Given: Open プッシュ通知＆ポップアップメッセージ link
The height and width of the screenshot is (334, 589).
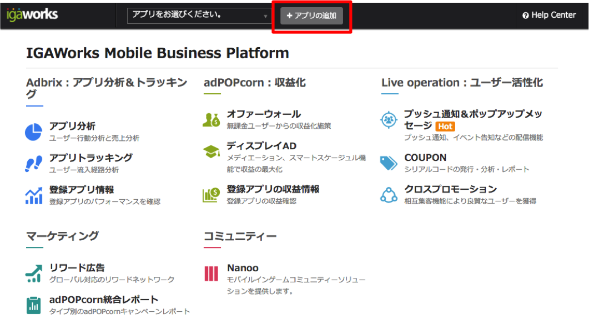Looking at the screenshot, I should (473, 120).
